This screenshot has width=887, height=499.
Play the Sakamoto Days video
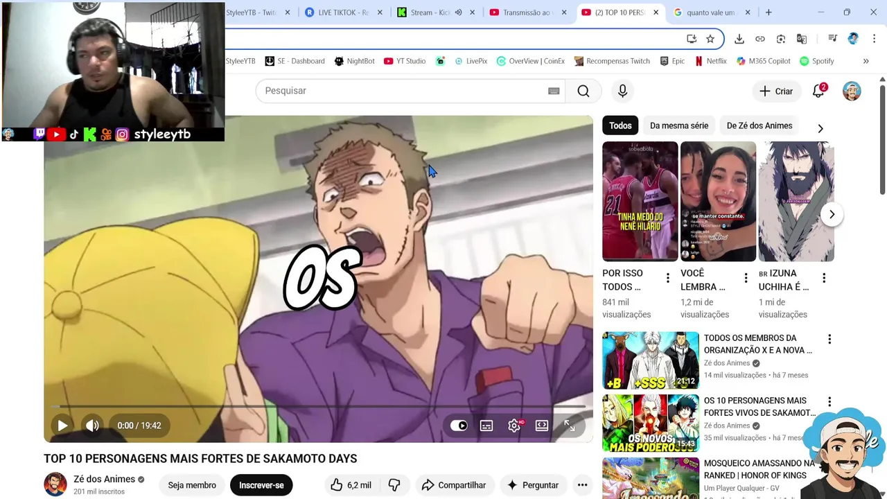(x=62, y=426)
